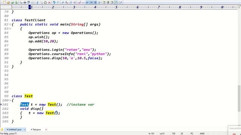Click the Save All icon

tap(16, 3)
